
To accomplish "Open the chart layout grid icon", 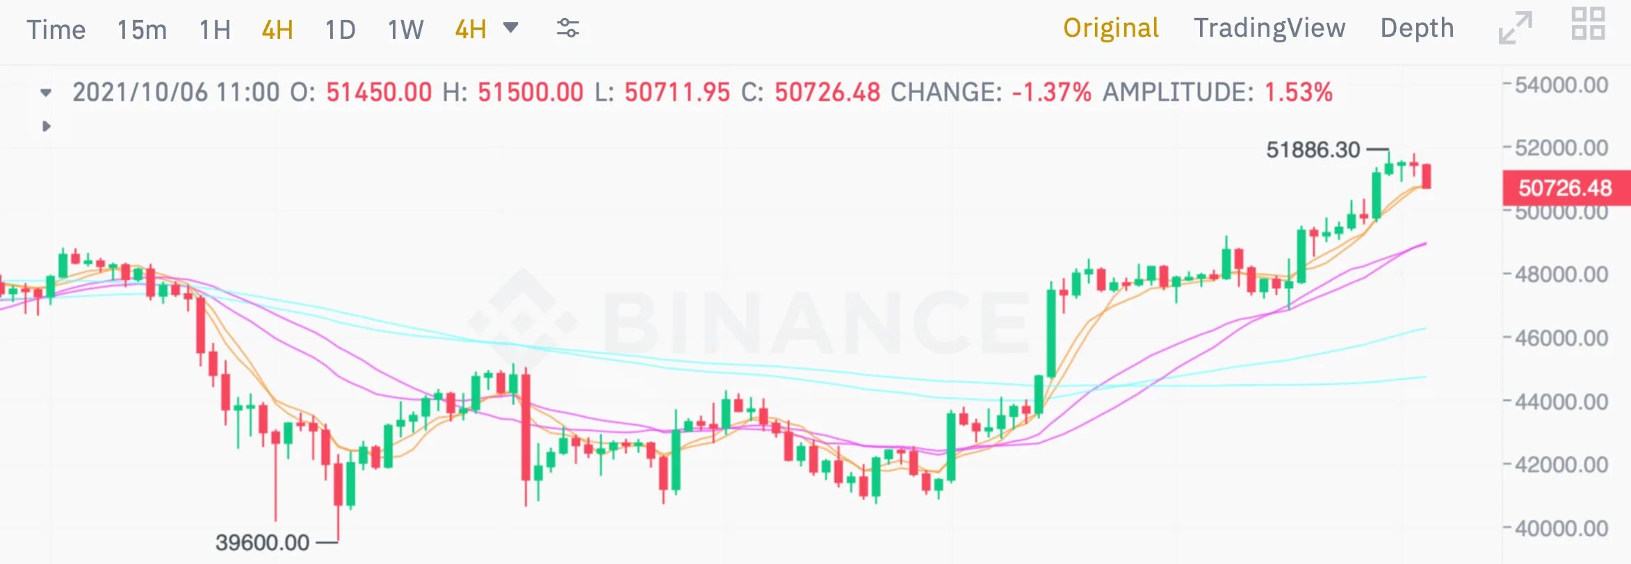I will coord(1588,24).
